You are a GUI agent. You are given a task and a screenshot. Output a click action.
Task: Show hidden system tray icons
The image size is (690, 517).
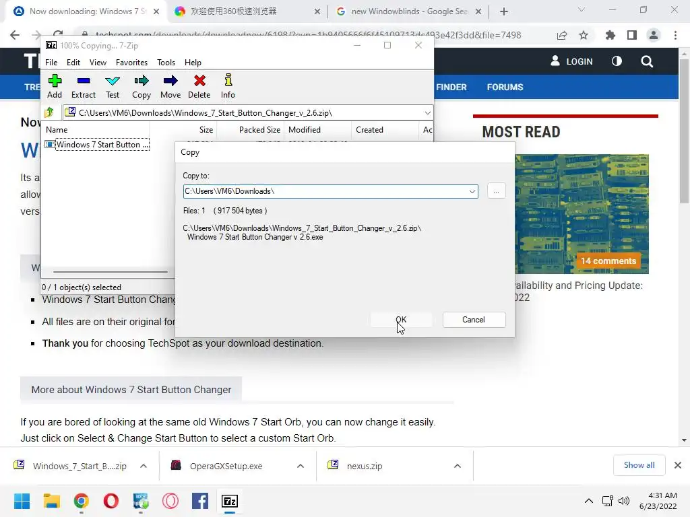point(588,501)
